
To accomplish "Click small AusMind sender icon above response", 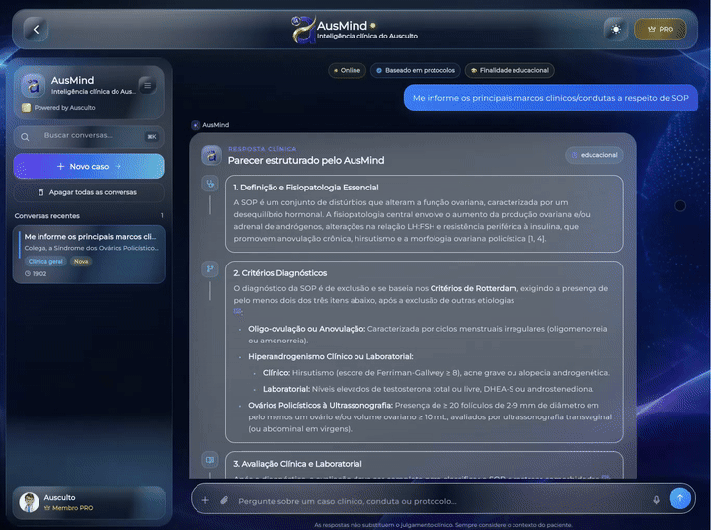I will (196, 125).
